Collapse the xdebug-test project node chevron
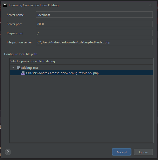The width and height of the screenshot is (158, 160). 13,67
